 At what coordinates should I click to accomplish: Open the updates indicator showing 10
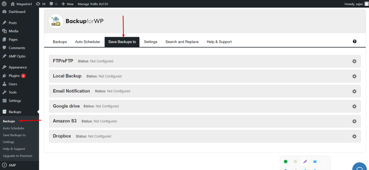40,4
